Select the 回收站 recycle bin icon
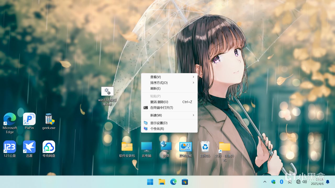 click(x=205, y=146)
